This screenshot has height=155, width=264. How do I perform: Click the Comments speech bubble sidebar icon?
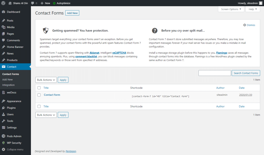(x=3, y=40)
